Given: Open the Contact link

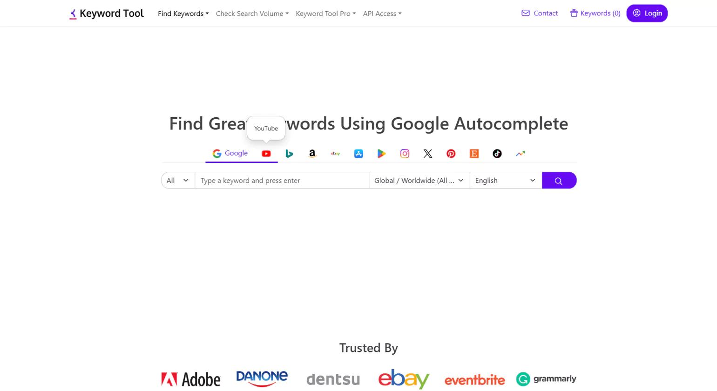Looking at the screenshot, I should tap(539, 13).
